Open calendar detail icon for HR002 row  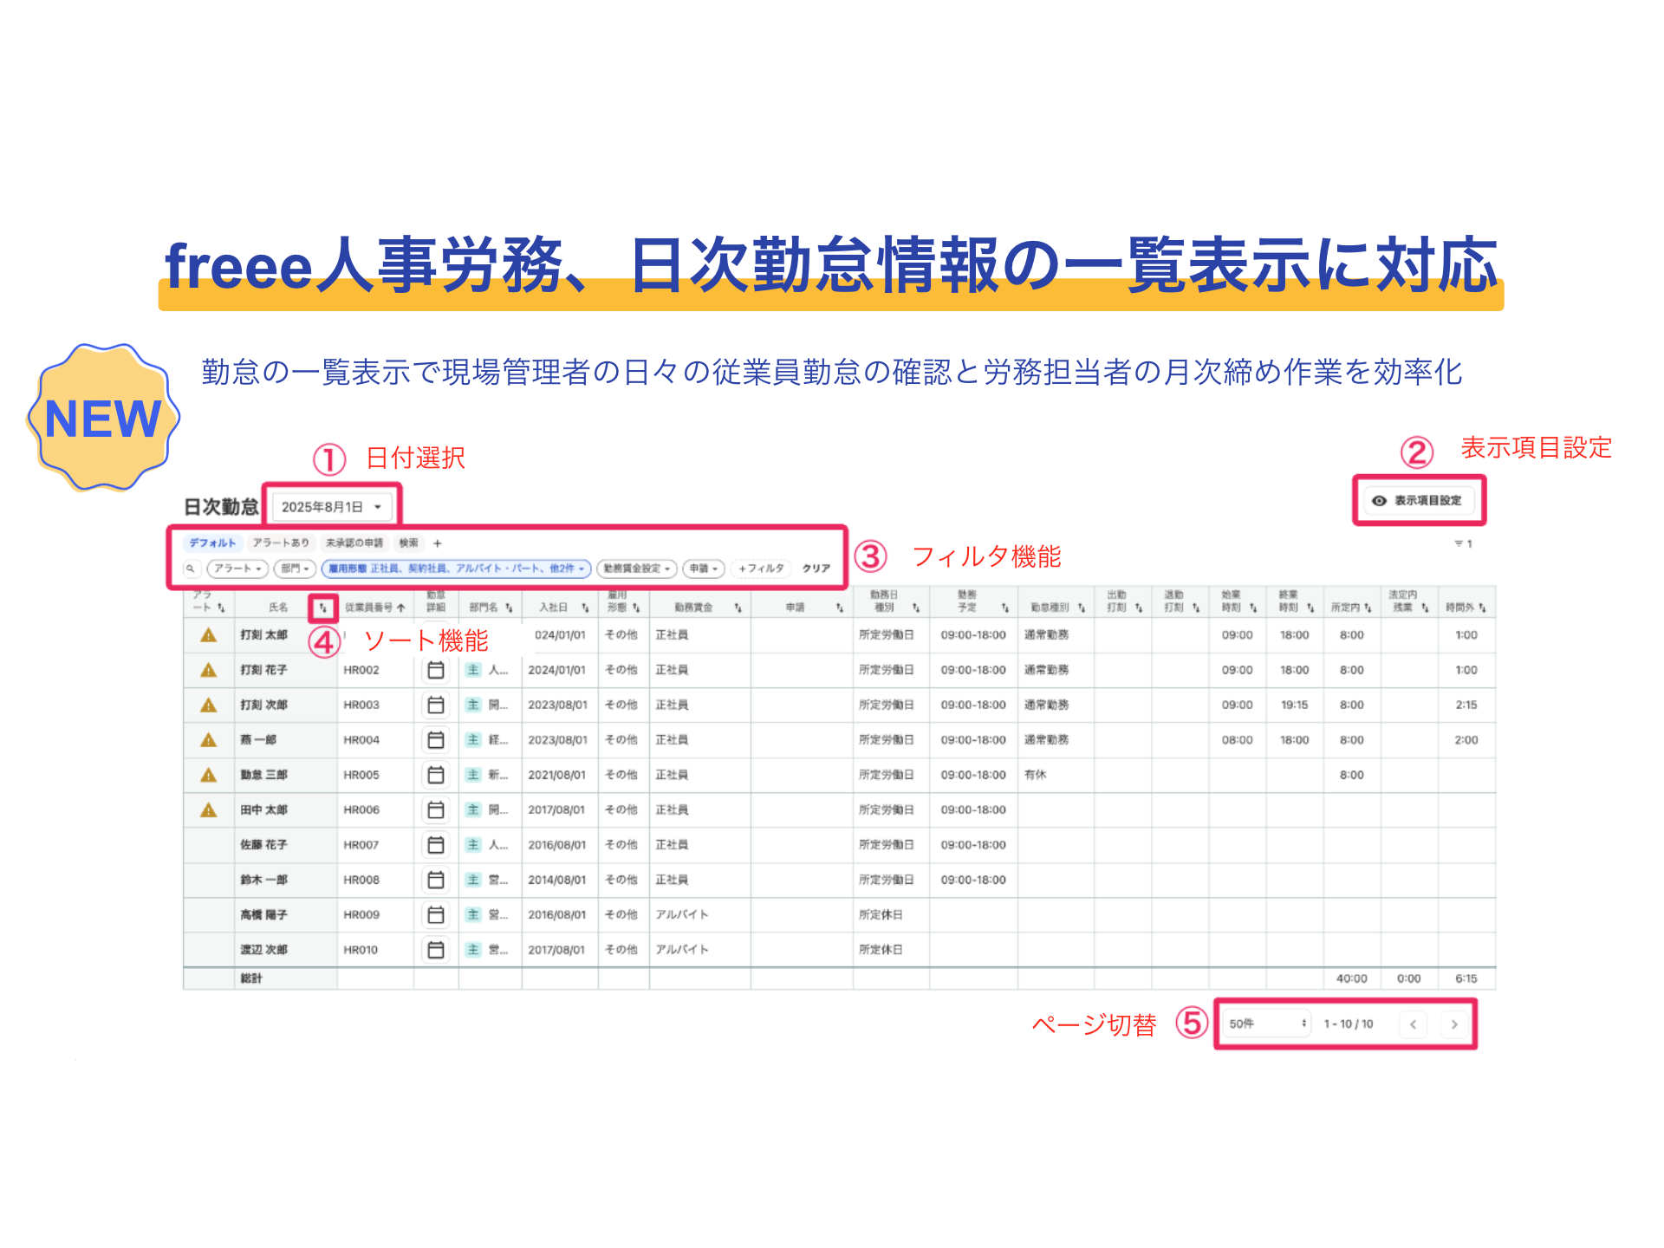[x=436, y=670]
